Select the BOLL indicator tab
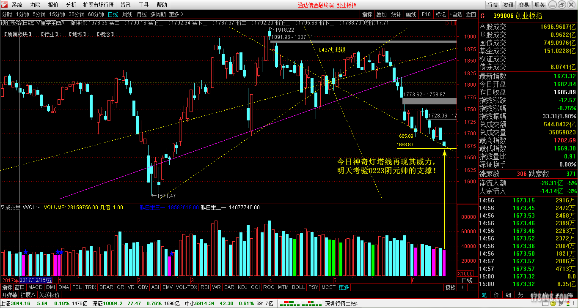 298,287
